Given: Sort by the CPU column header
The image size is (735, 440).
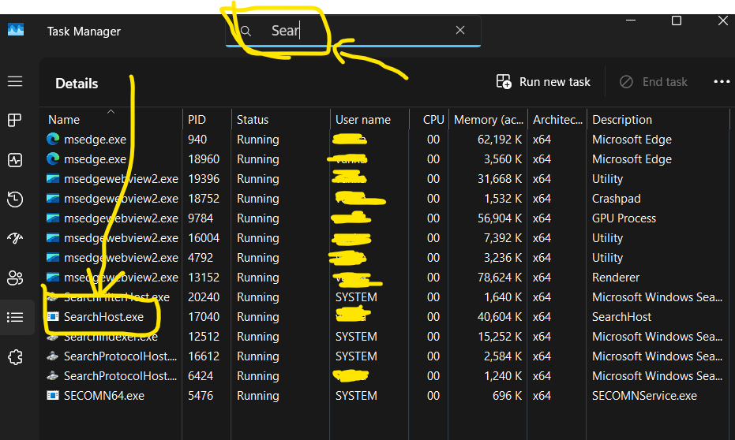Looking at the screenshot, I should coord(433,120).
